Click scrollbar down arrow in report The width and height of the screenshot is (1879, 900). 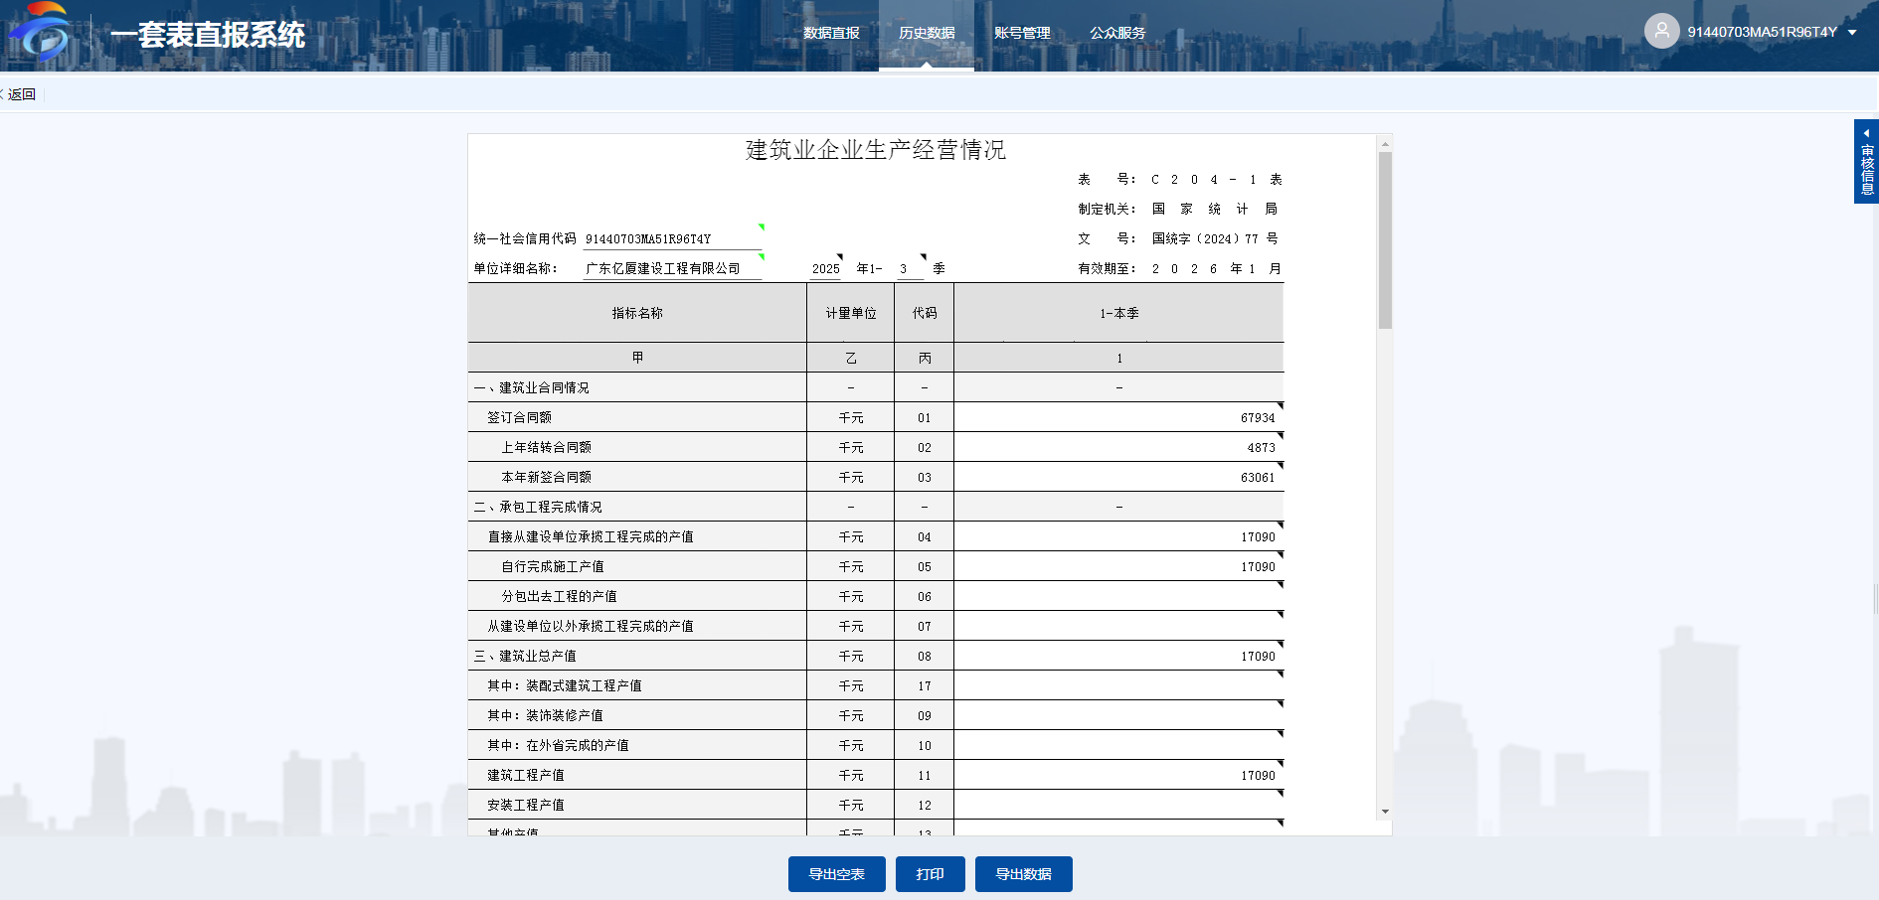[1385, 812]
